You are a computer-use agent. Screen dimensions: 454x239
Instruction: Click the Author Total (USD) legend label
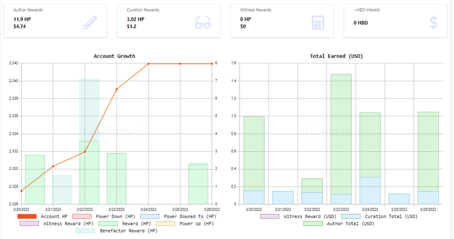pos(351,224)
